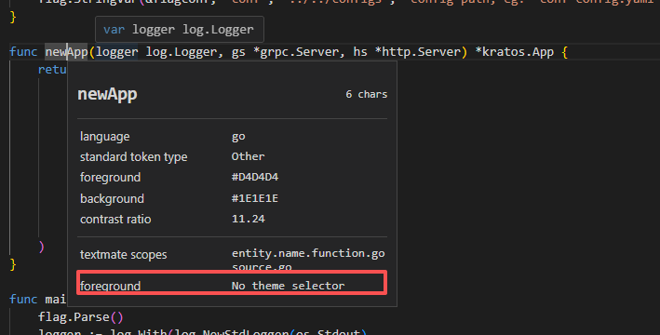Click the logger parameter in newApp signature

coord(116,52)
